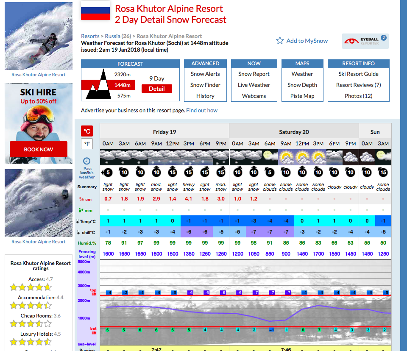Open the top snowboarder photo thumbnail
This screenshot has height=351, width=407.
(x=39, y=36)
